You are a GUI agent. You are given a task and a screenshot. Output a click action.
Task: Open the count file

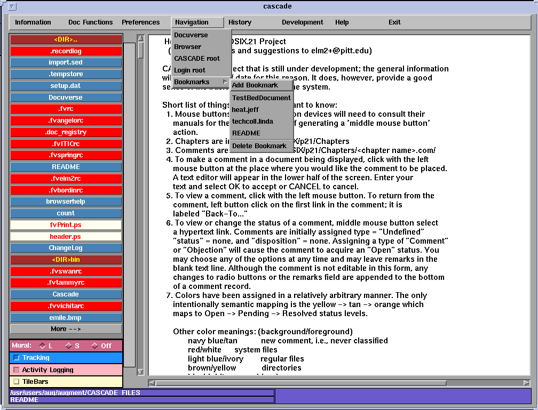click(x=66, y=213)
